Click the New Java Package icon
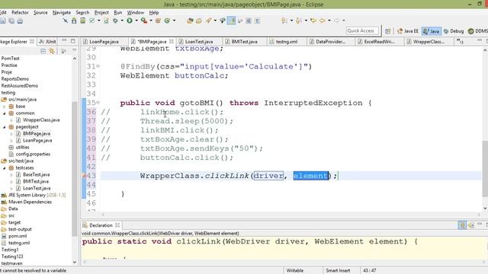 tap(158, 21)
